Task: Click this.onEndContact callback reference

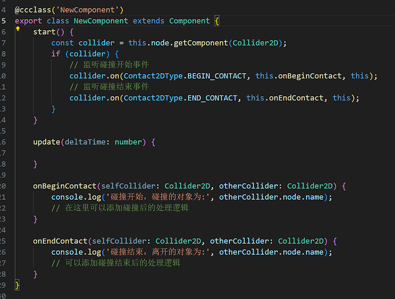Action: 284,98
